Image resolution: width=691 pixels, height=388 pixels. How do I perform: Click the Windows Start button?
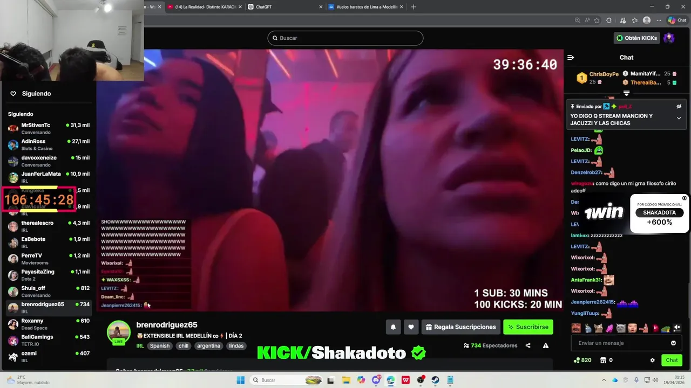coord(241,380)
